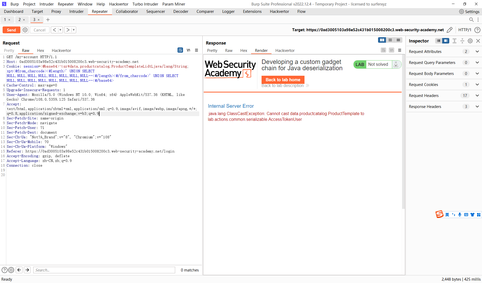Click the Repeater settings gear beside Send
This screenshot has width=482, height=283.
pos(25,30)
